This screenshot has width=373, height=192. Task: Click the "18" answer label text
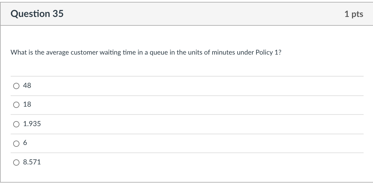coord(27,104)
